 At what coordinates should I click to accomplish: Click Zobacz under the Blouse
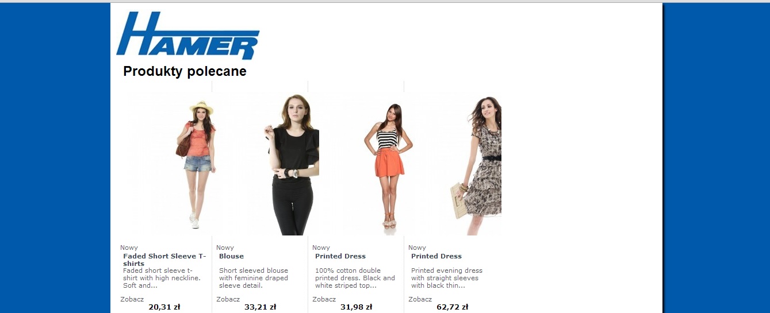coord(228,299)
